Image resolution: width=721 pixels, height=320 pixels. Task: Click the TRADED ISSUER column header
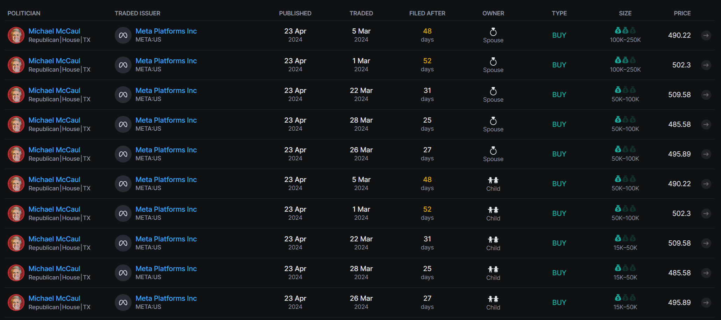click(137, 13)
